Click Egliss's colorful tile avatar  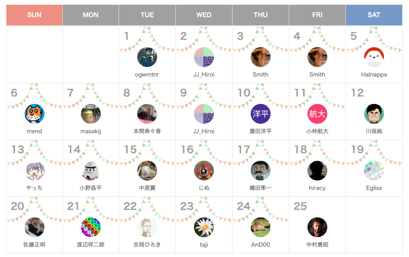pos(374,171)
